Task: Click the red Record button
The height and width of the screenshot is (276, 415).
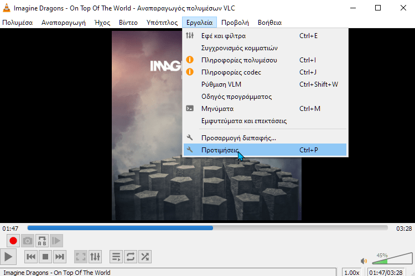Action: [13, 241]
